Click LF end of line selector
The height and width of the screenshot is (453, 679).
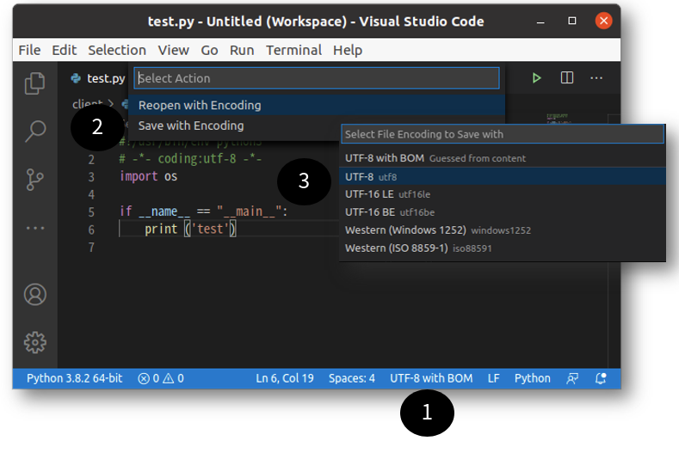494,378
